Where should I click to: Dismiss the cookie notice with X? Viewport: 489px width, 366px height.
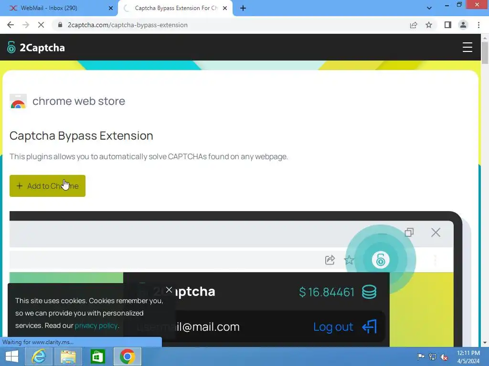pos(169,290)
